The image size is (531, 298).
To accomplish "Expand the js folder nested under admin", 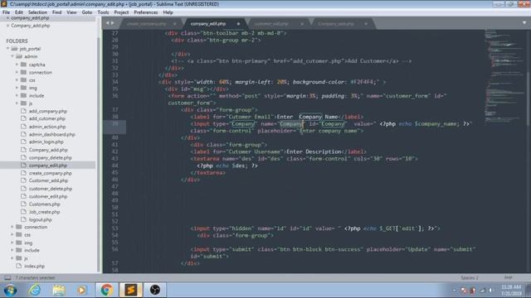I will (17, 103).
